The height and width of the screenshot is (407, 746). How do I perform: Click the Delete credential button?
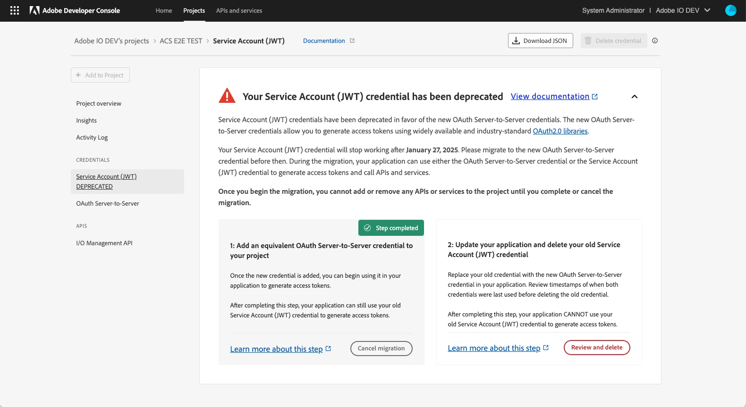pyautogui.click(x=614, y=41)
